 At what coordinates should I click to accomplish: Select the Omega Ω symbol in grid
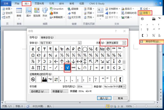pyautogui.click(x=33, y=55)
